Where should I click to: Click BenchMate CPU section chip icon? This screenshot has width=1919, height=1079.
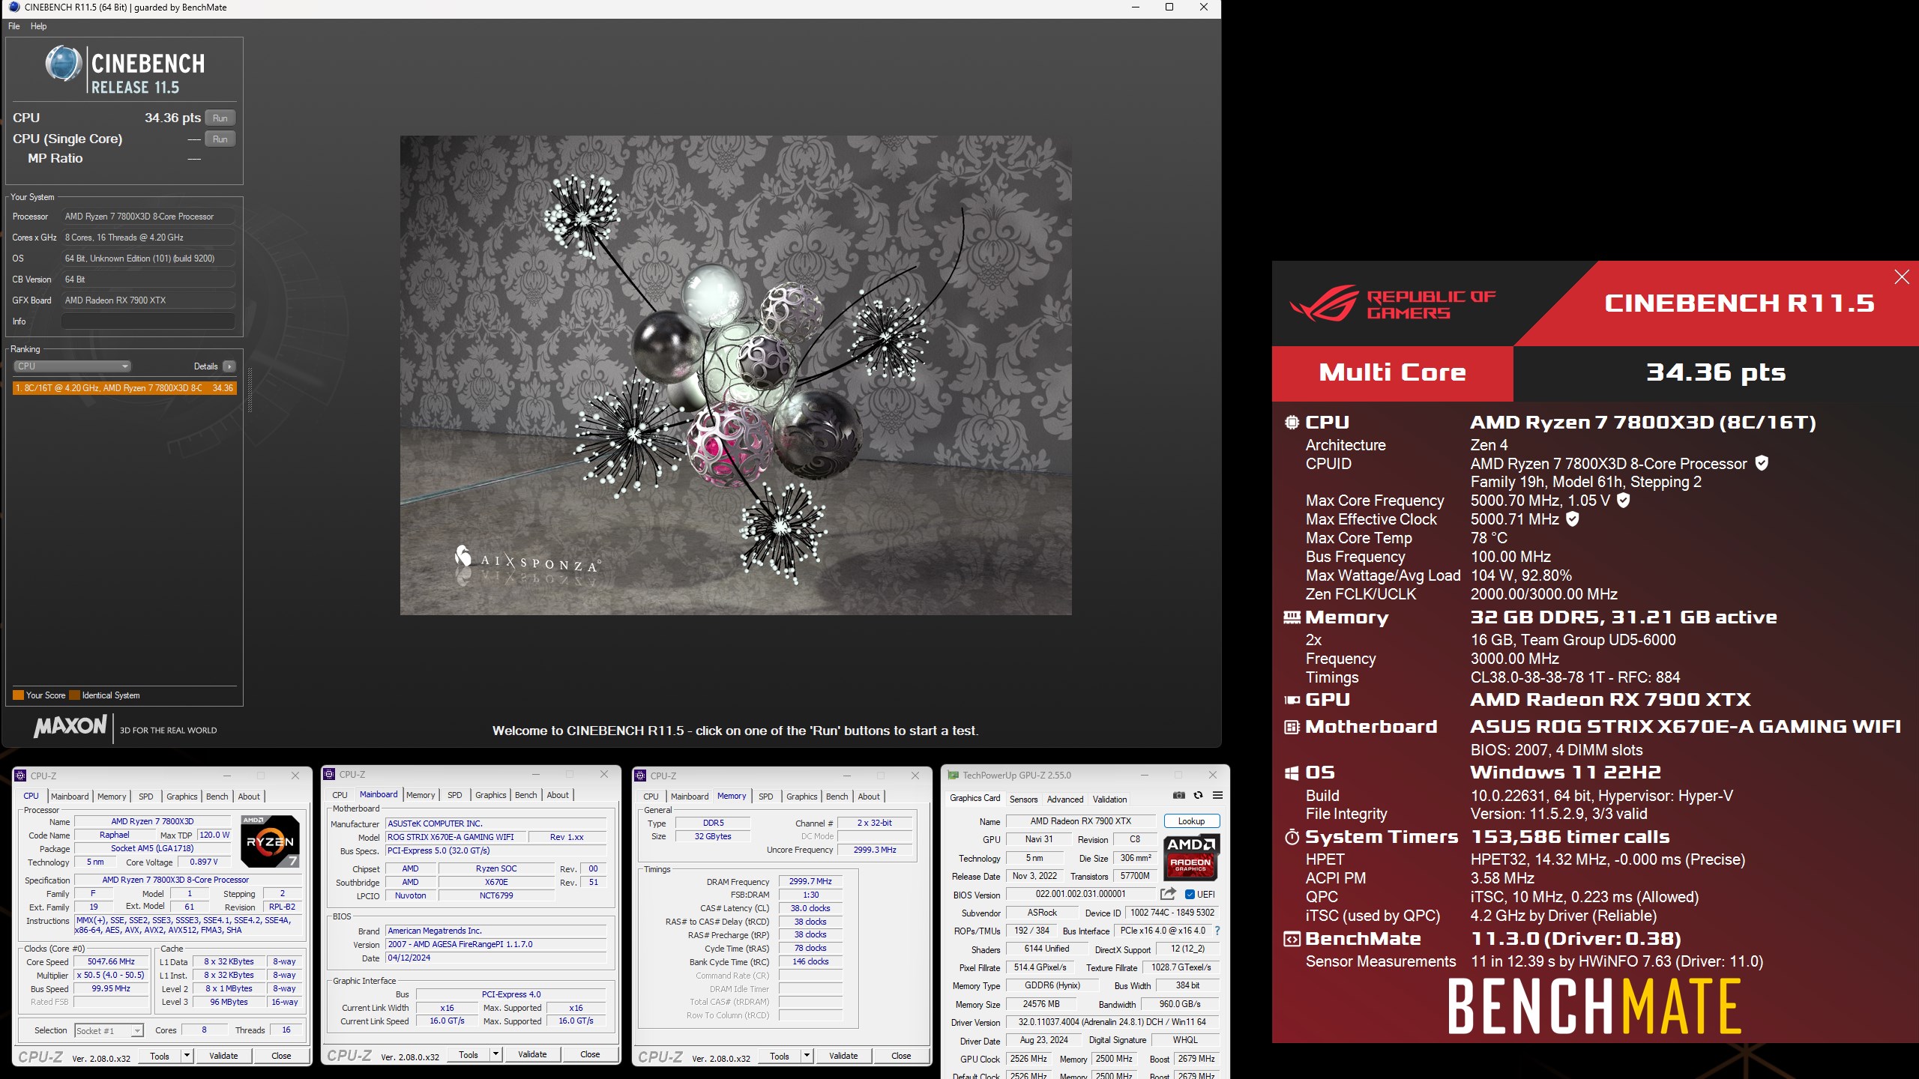(1292, 423)
